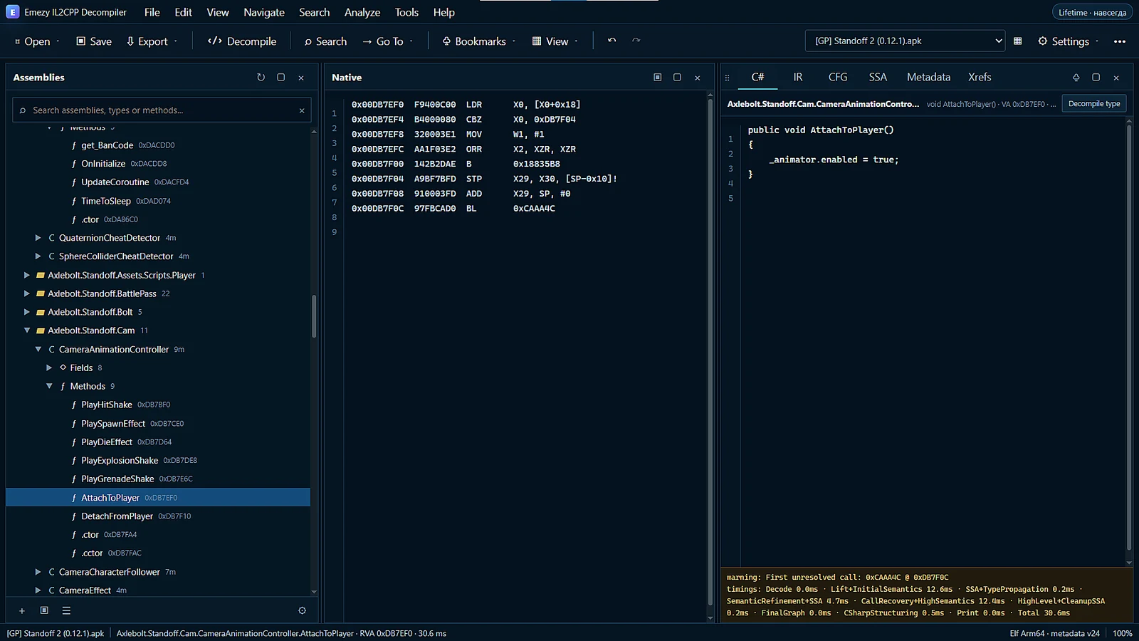Switch to the Xrefs tab
Image resolution: width=1139 pixels, height=641 pixels.
(x=980, y=77)
